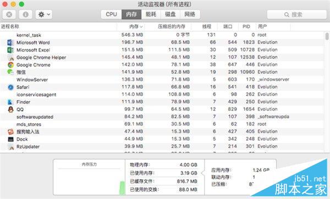Select the Microsoft Excel icon in the list

coord(10,50)
